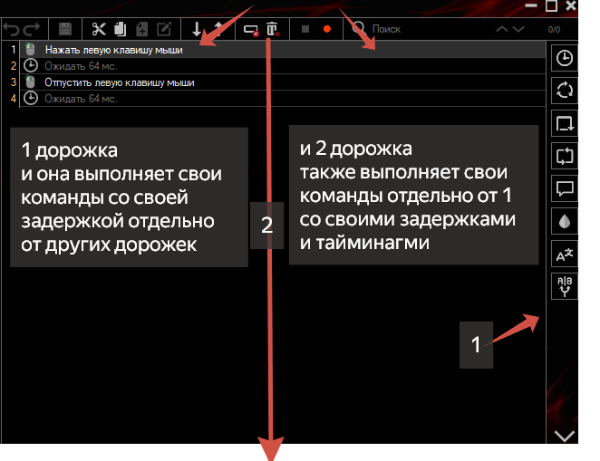Expand the sidebar with the bottom chevron
600x461 pixels.
[564, 437]
